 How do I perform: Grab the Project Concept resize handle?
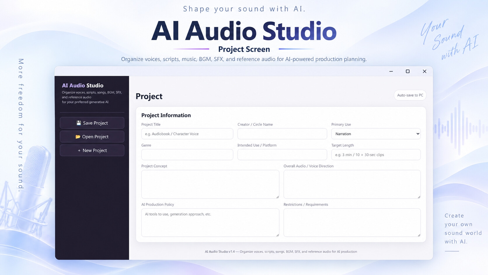(x=277, y=197)
